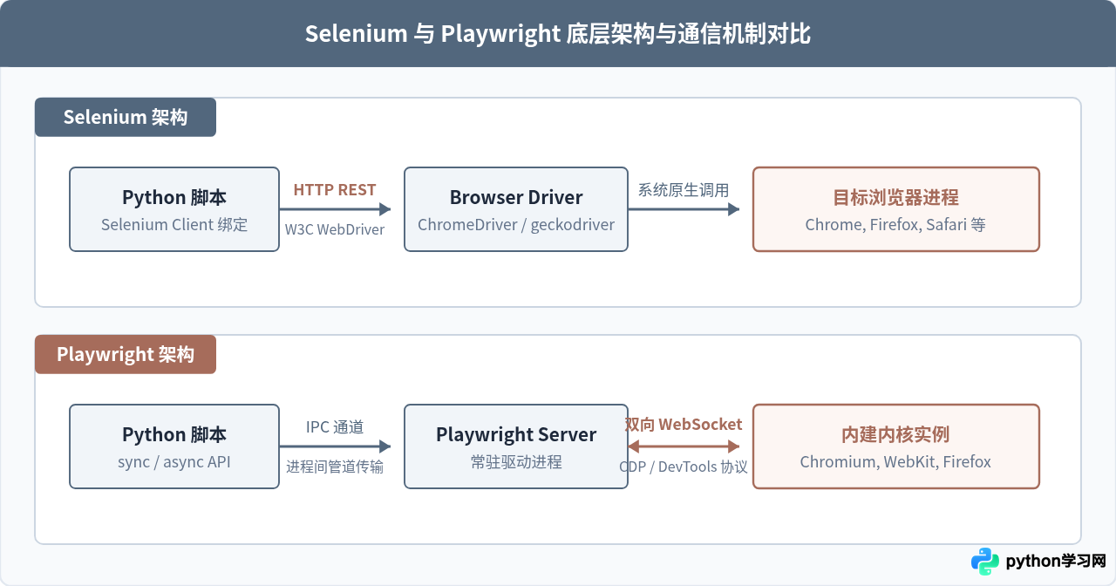The height and width of the screenshot is (586, 1116).
Task: Click the HTTP REST label
Action: [335, 189]
